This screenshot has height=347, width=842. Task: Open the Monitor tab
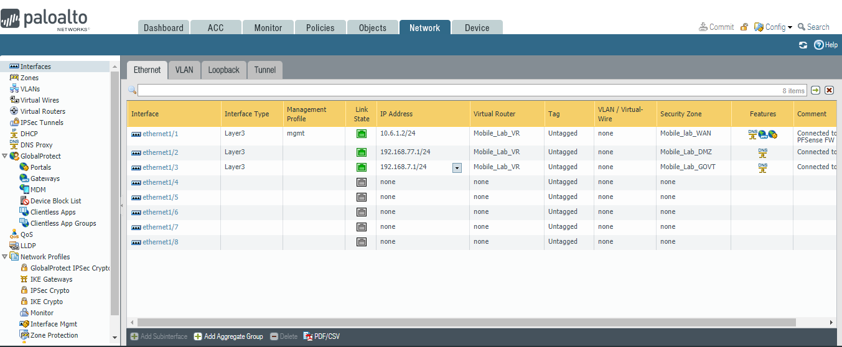[x=268, y=27]
